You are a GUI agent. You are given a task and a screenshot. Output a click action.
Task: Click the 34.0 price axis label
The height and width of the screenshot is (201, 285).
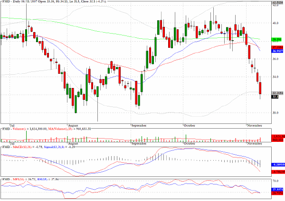(275, 77)
